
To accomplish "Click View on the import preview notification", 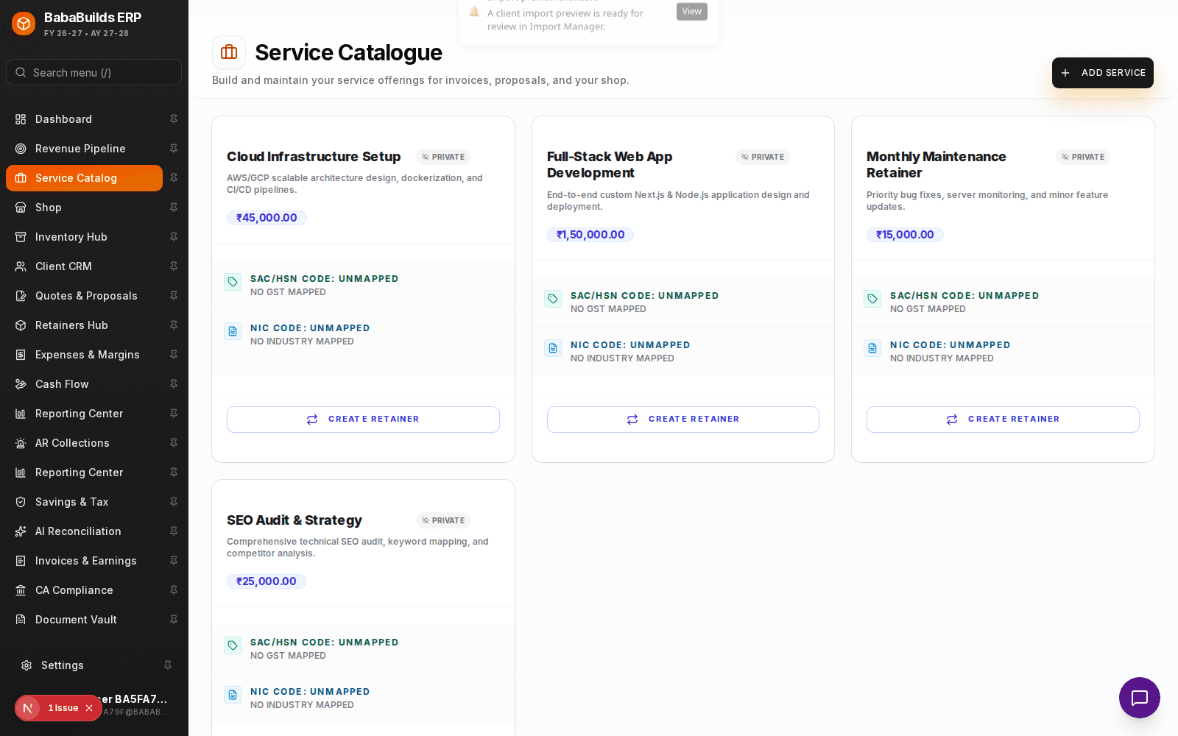I will point(692,12).
